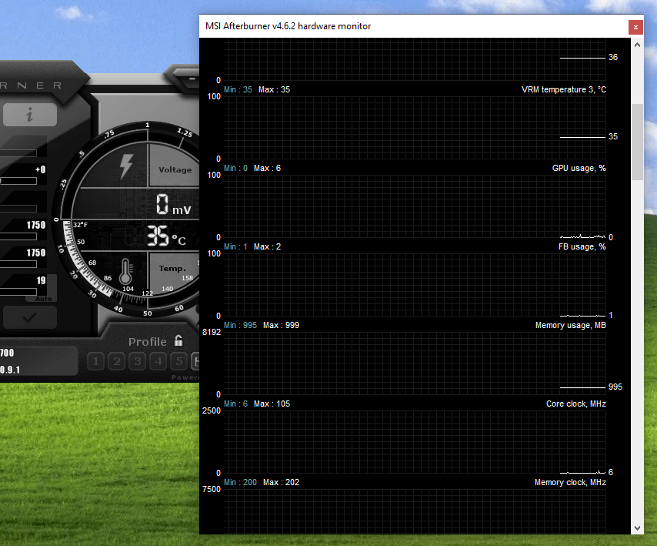Minimize the Afterburner main window
Screen dimensions: 657x546
click(x=192, y=79)
